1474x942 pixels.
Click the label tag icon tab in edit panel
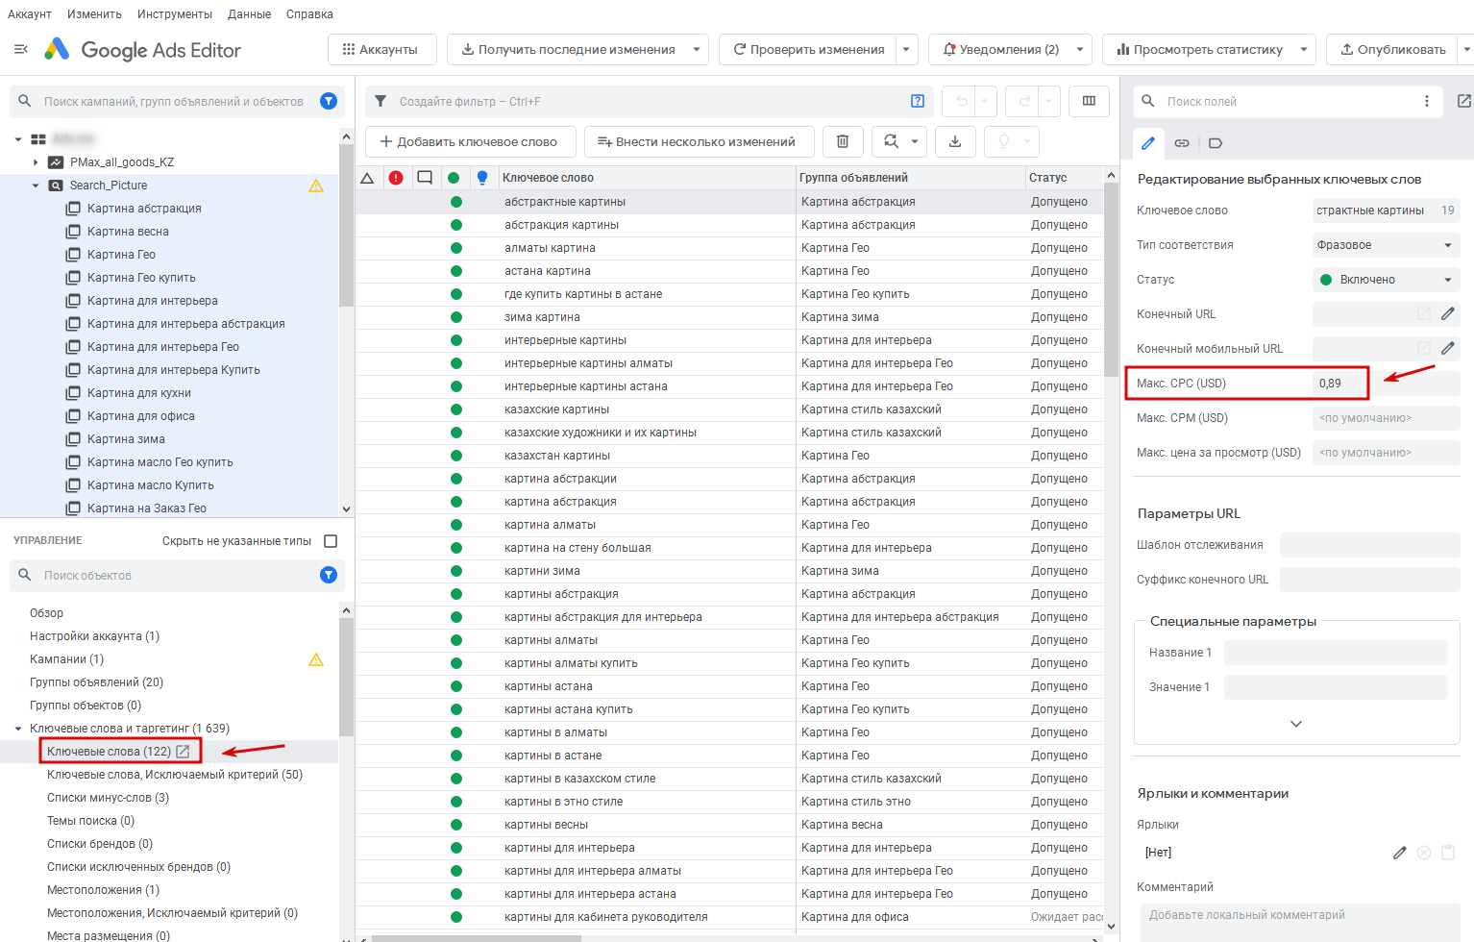pos(1216,143)
